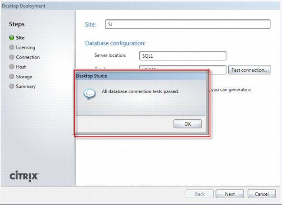Select the Licensing step
Screen dimensions: 282x205
(26, 47)
